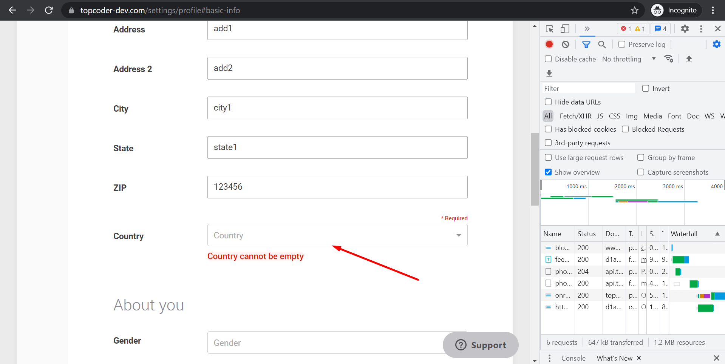Enable the Preserve log checkbox

click(x=621, y=44)
